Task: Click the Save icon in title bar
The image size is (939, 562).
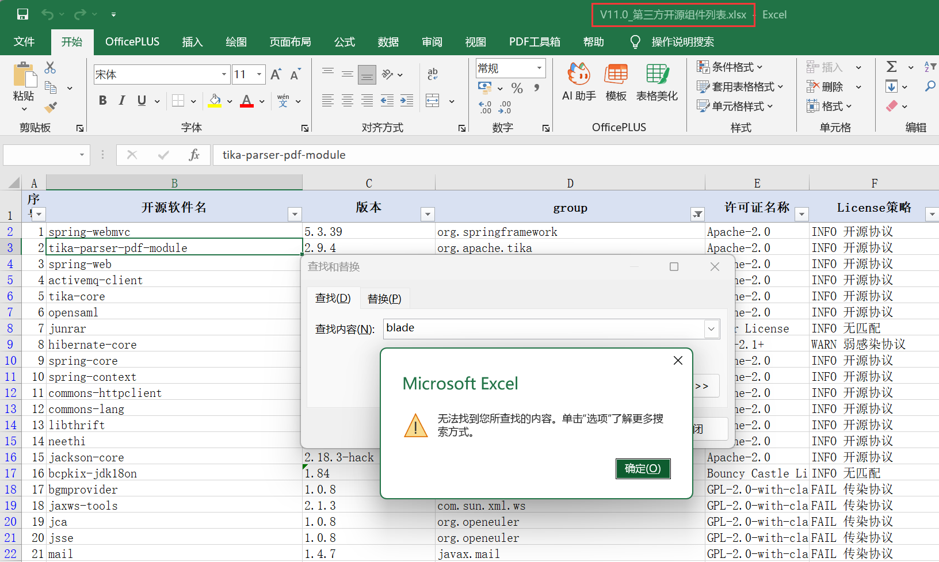Action: (22, 14)
